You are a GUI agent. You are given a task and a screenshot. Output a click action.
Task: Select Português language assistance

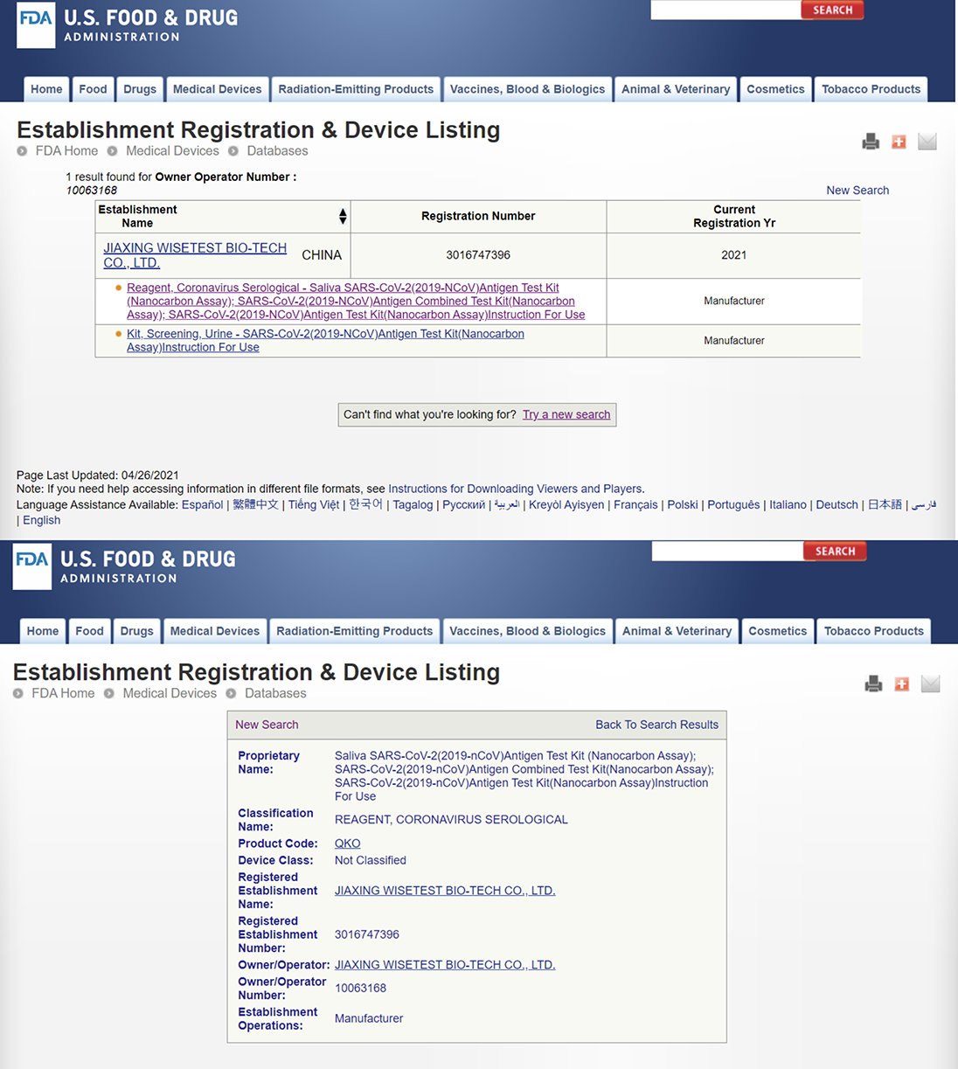(733, 504)
